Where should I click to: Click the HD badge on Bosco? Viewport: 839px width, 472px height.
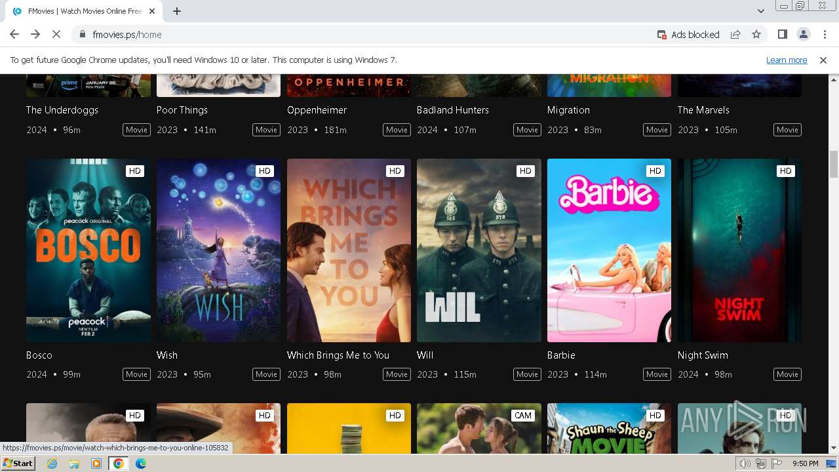[x=134, y=171]
